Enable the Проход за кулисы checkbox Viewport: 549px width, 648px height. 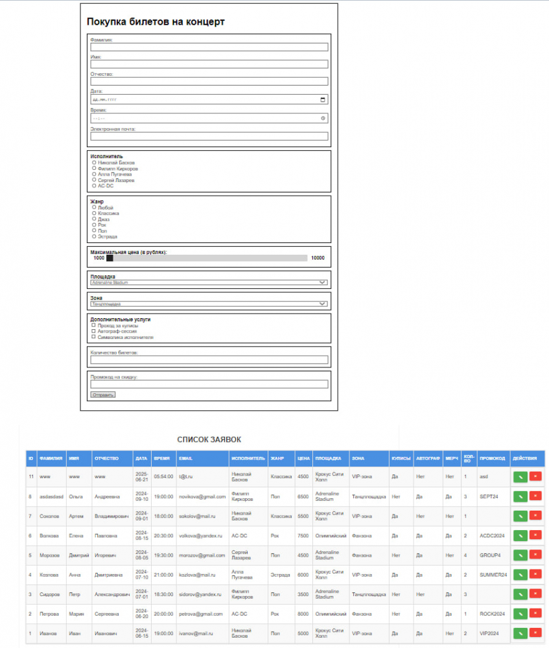[x=93, y=325]
